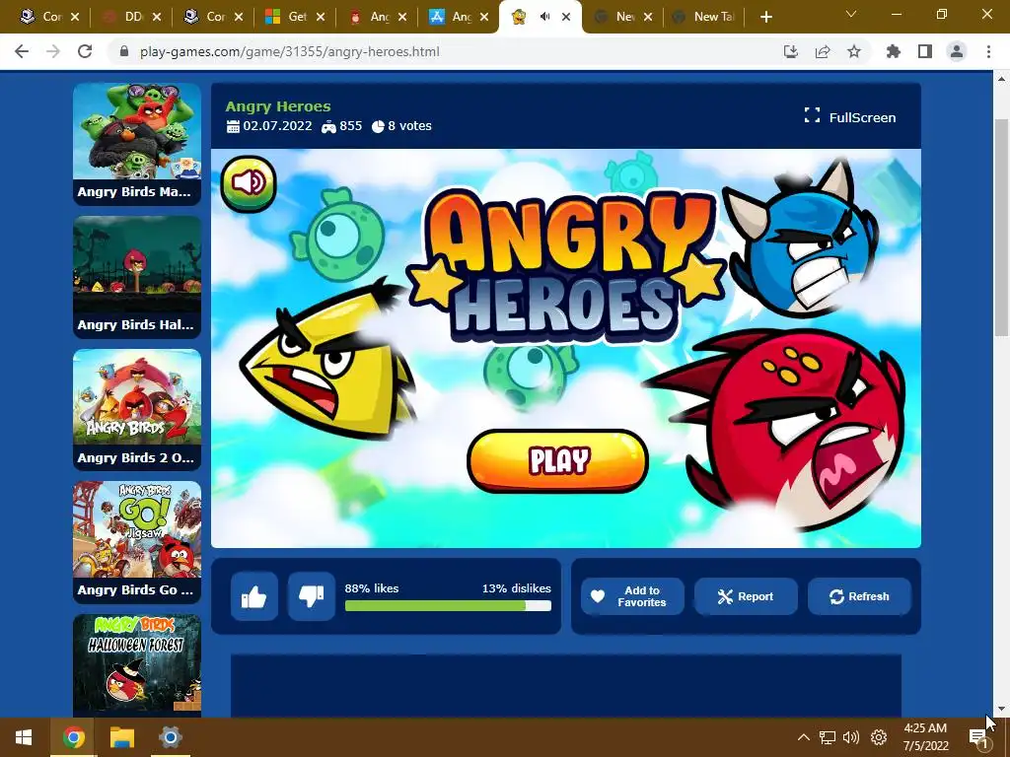The image size is (1010, 757).
Task: Close the Get tab
Action: 321,17
